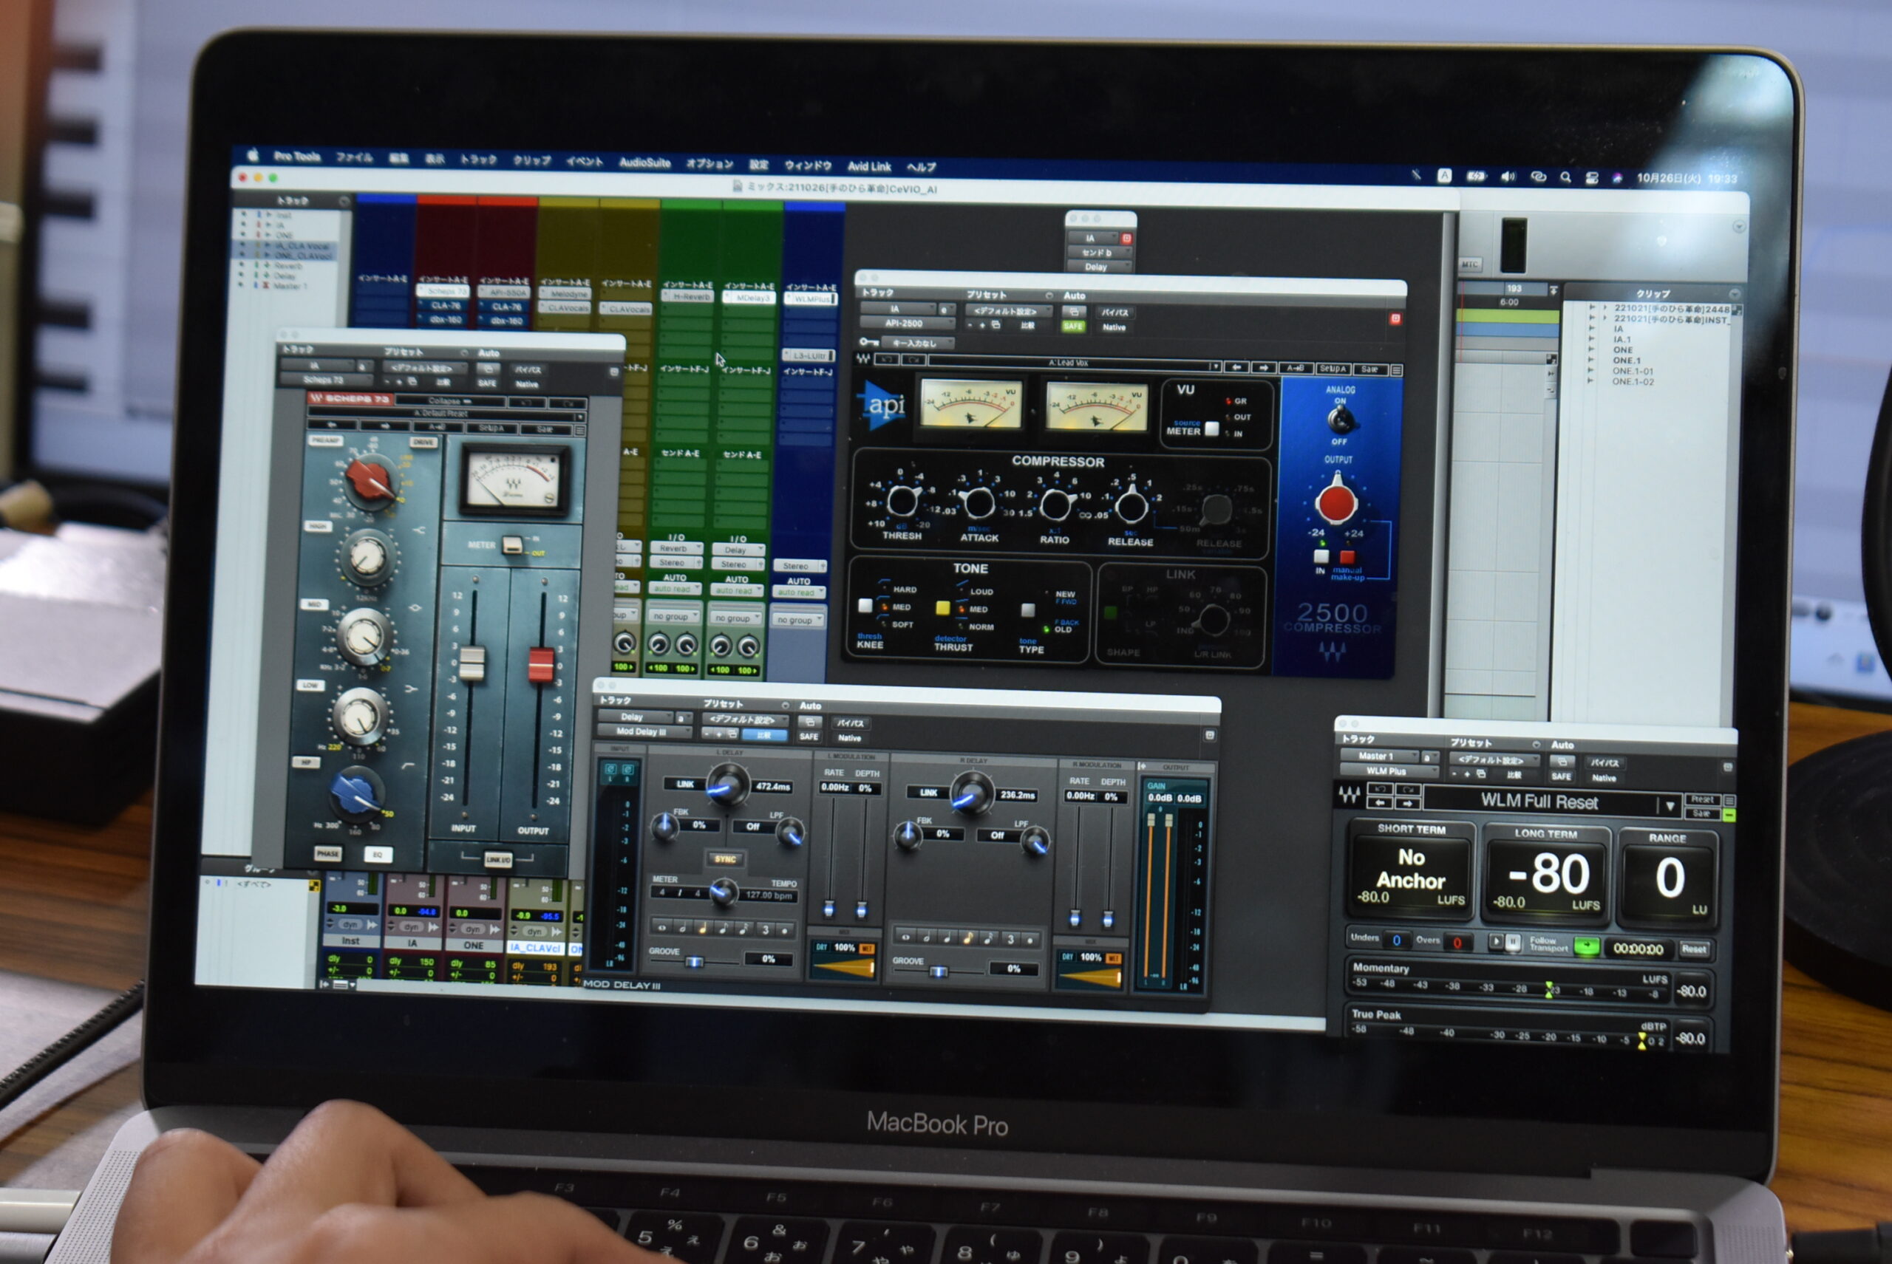
Task: Toggle the white IN button under OUTPUT knob
Action: click(1321, 556)
